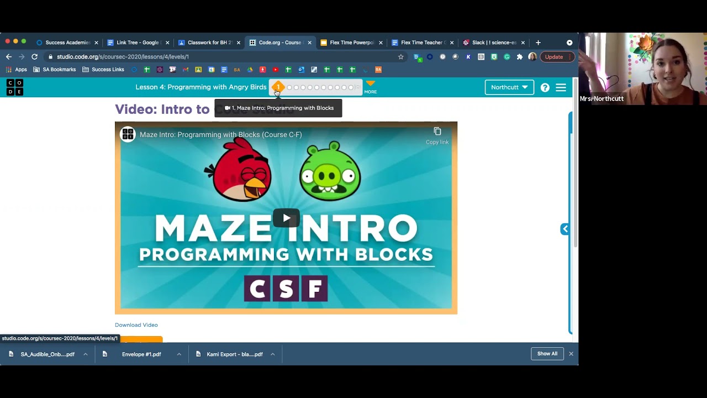Click Show All downloads button
The height and width of the screenshot is (398, 707).
(547, 354)
